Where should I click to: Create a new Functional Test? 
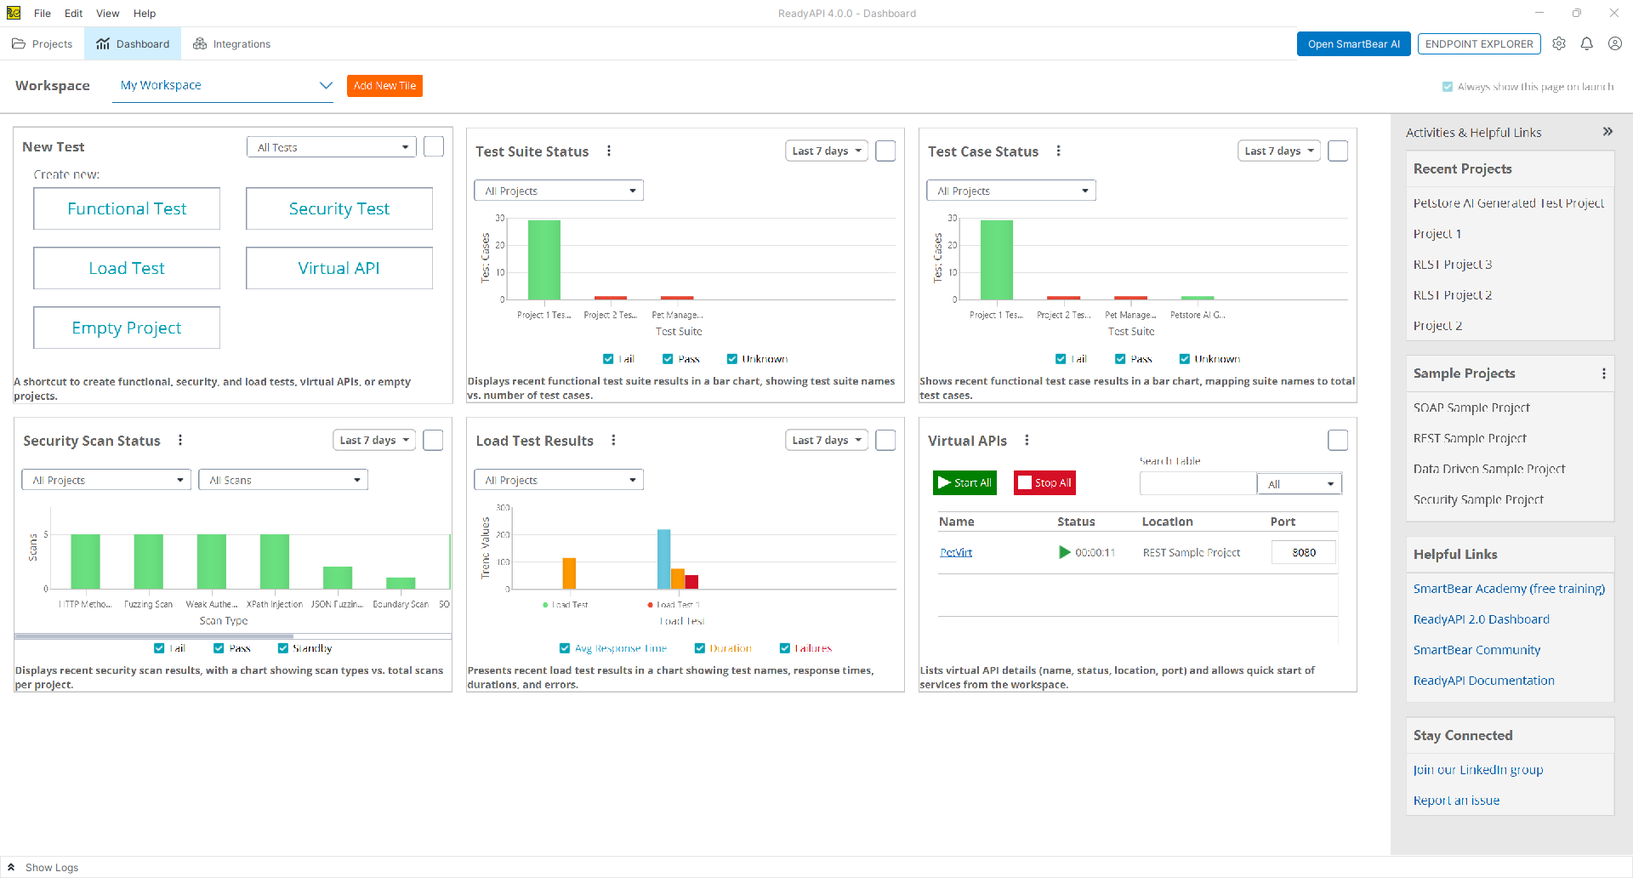[x=127, y=208]
